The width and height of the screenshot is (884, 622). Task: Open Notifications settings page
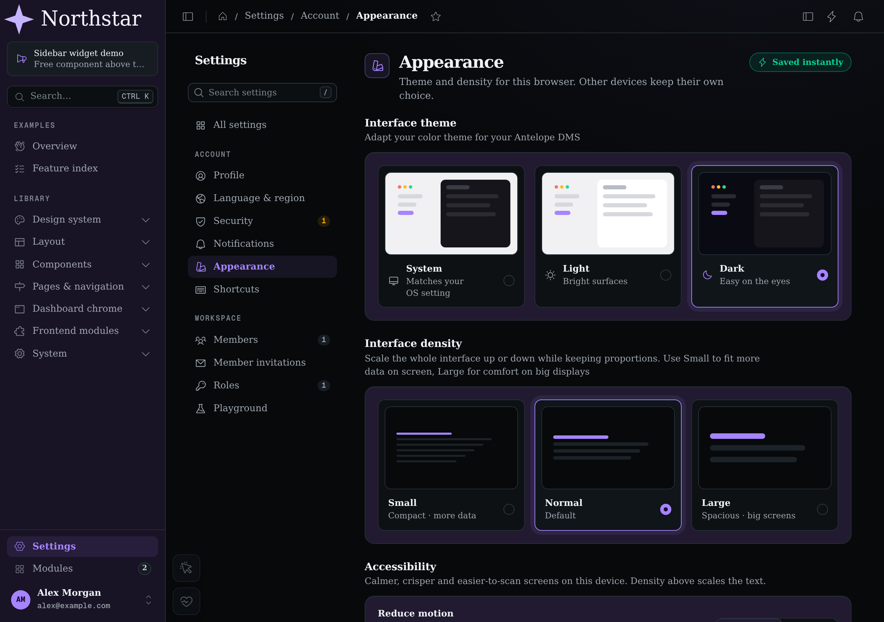[x=262, y=244]
